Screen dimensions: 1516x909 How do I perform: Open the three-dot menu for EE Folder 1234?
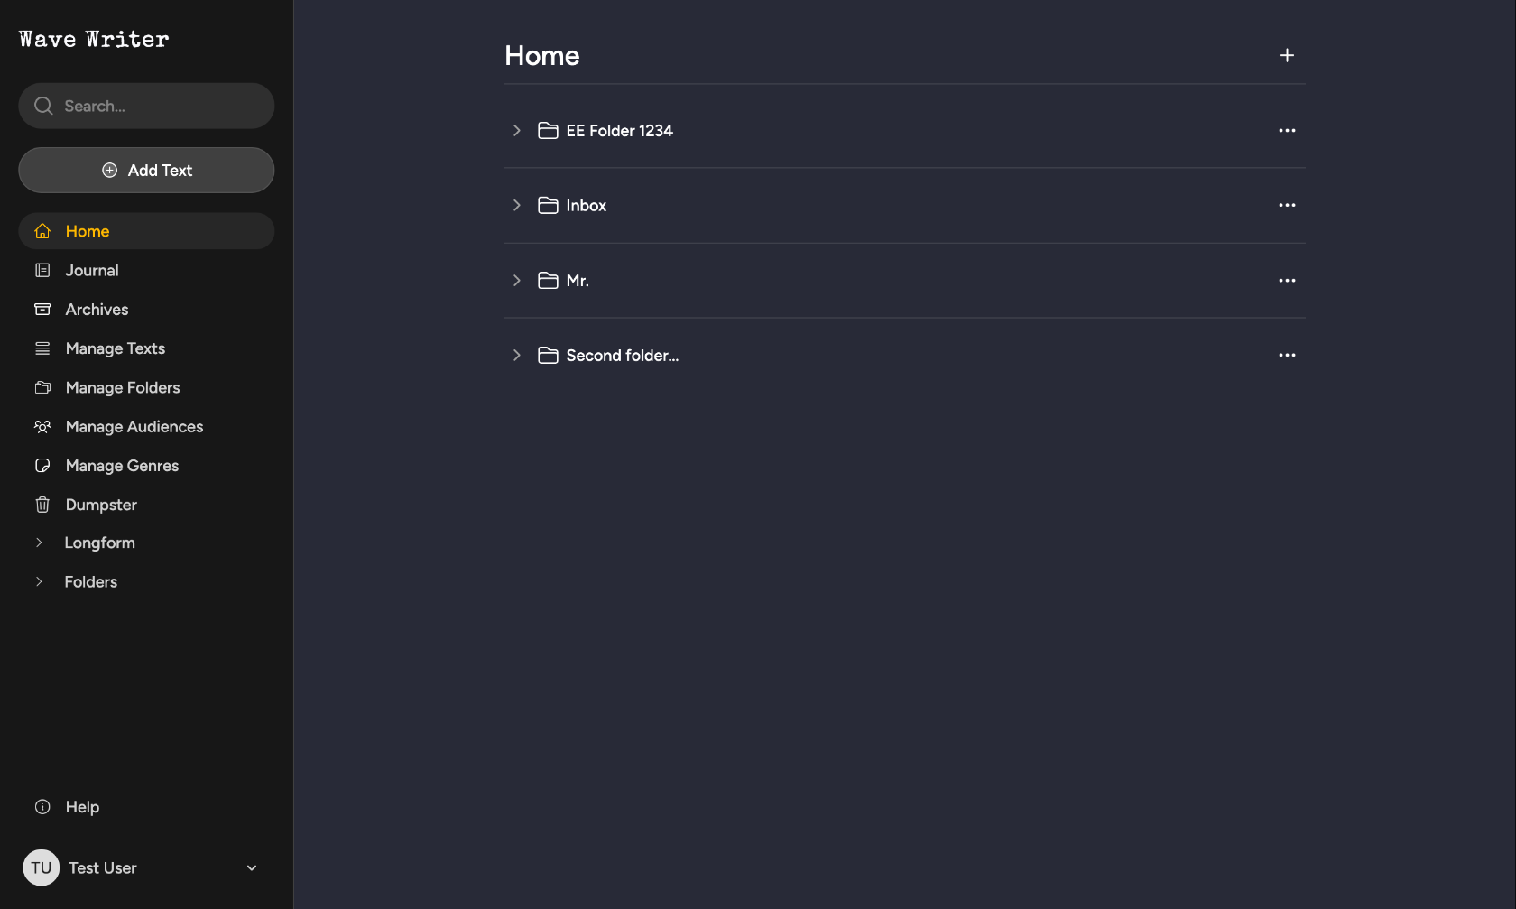1287,131
